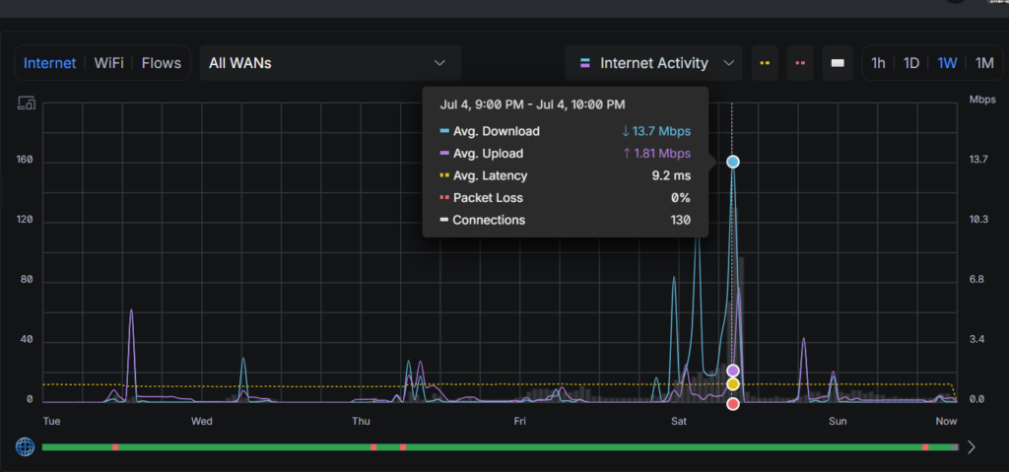Click the blue download data point marker
The width and height of the screenshot is (1009, 472).
733,162
